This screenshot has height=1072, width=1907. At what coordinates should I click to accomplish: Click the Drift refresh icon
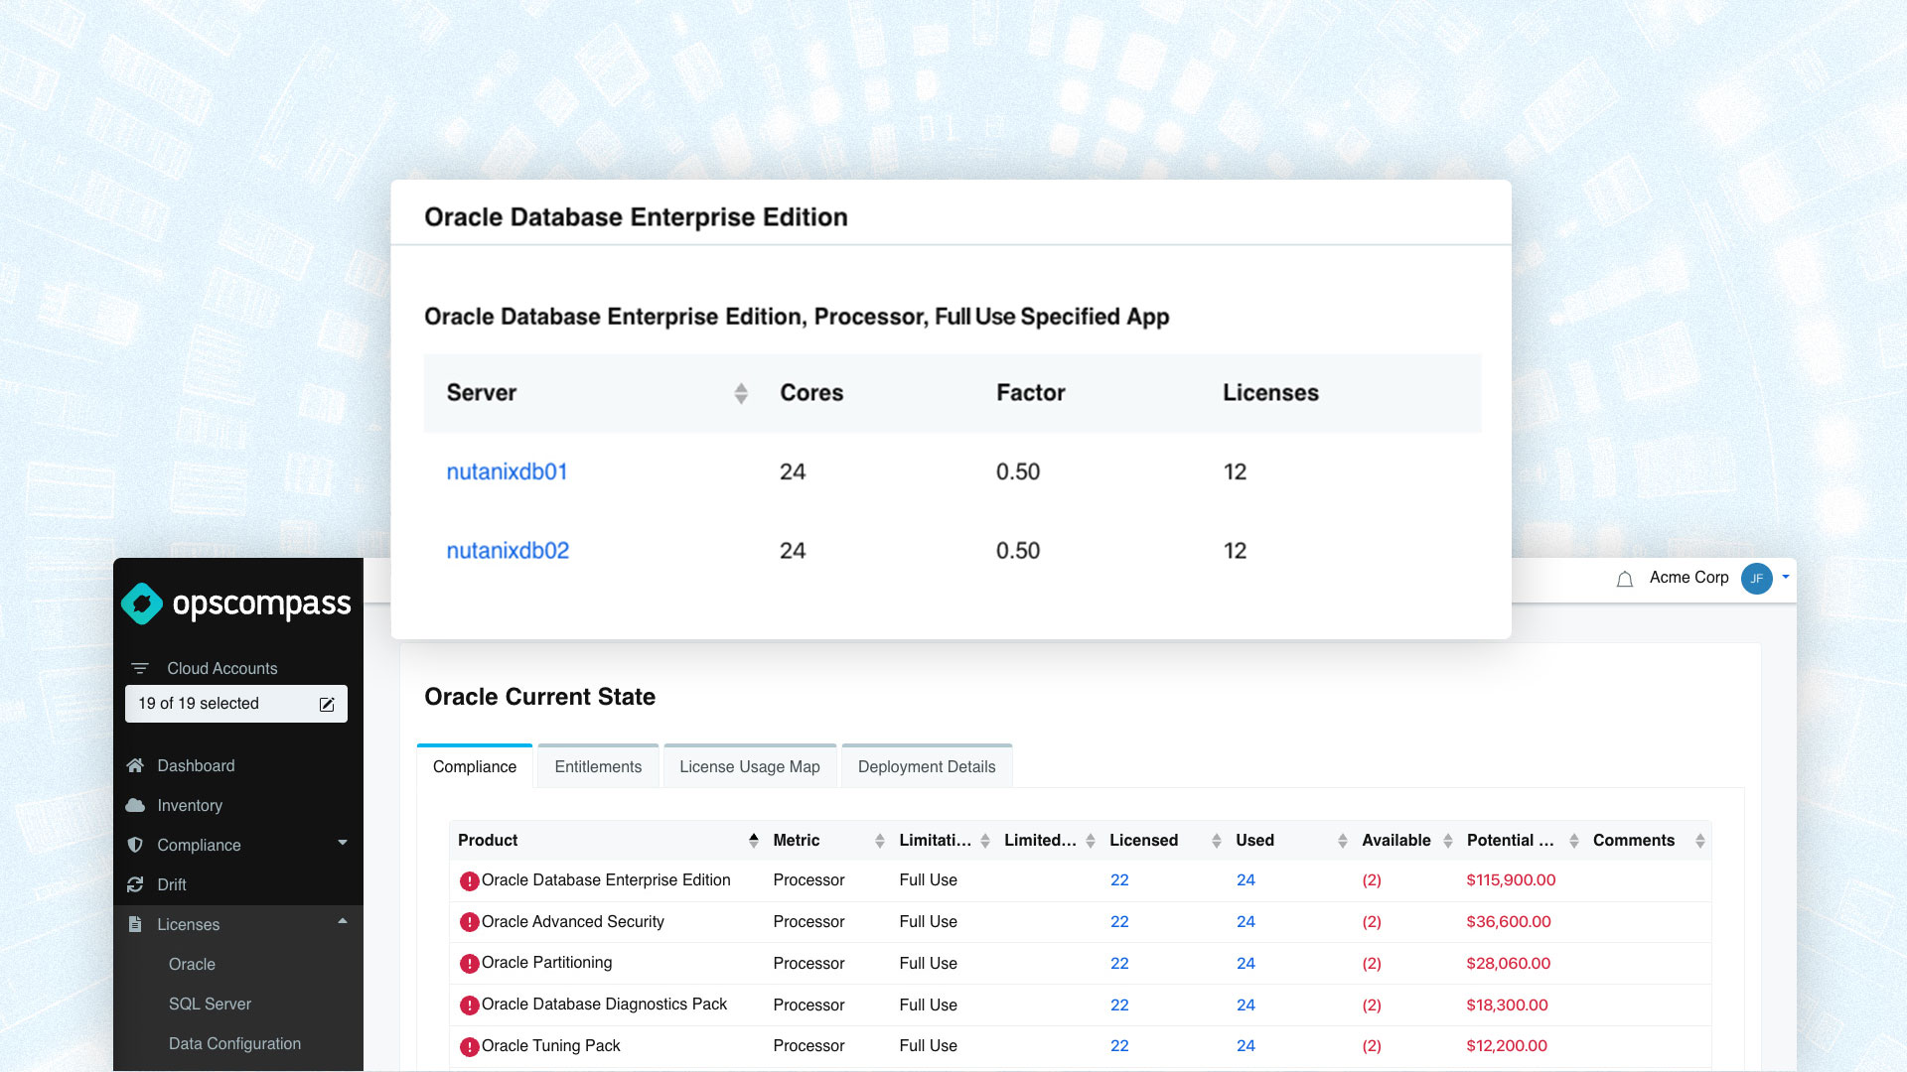(x=136, y=884)
